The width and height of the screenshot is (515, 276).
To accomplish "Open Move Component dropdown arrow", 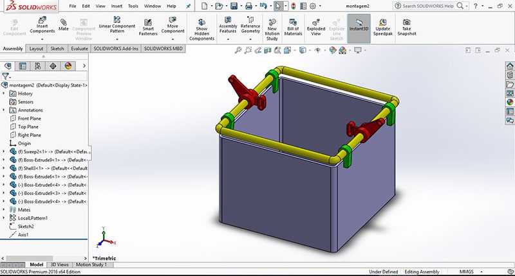I will coord(173,39).
